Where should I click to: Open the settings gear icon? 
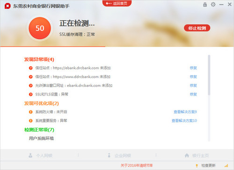[213, 4]
